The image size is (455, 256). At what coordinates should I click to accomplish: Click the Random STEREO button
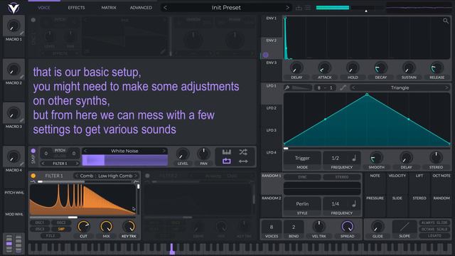click(342, 177)
